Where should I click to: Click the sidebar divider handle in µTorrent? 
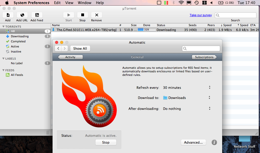pyautogui.click(x=47, y=132)
